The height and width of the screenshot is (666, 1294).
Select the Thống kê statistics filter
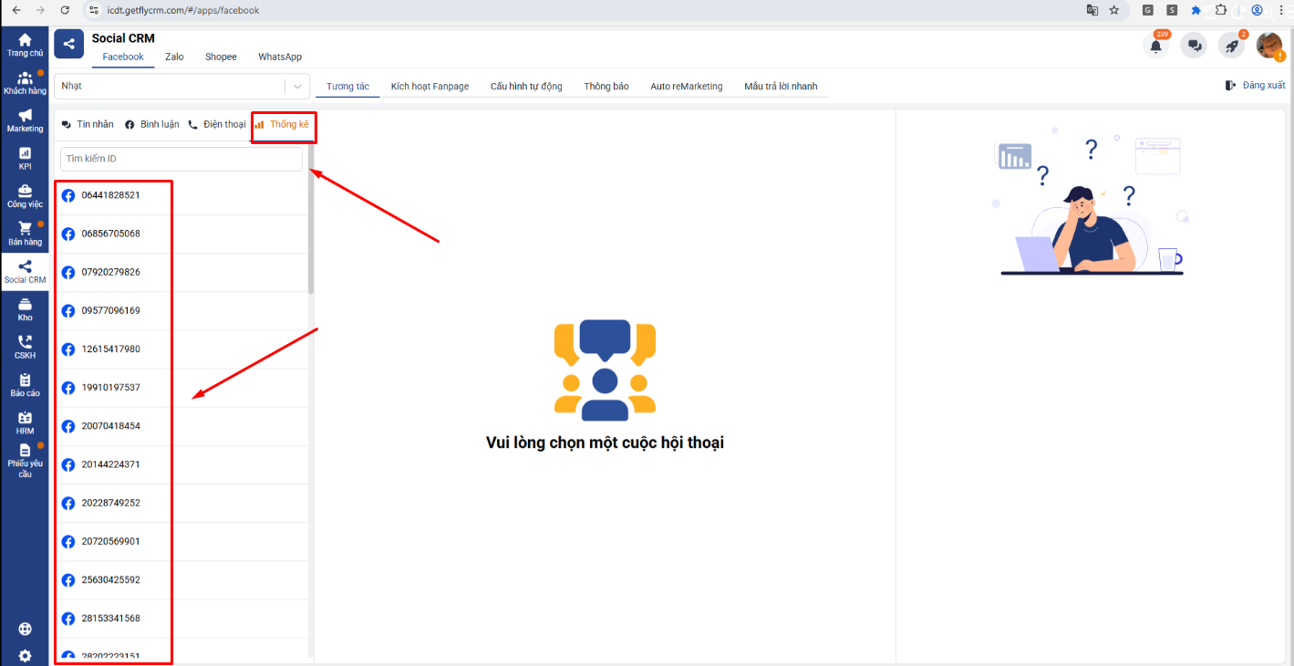(283, 124)
